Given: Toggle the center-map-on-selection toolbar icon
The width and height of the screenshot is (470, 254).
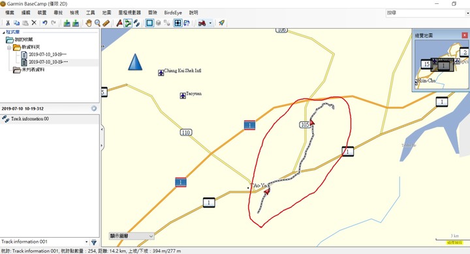Looking at the screenshot, I should coord(178,23).
